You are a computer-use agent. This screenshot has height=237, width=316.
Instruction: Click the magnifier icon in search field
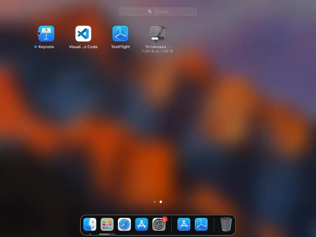click(x=150, y=11)
